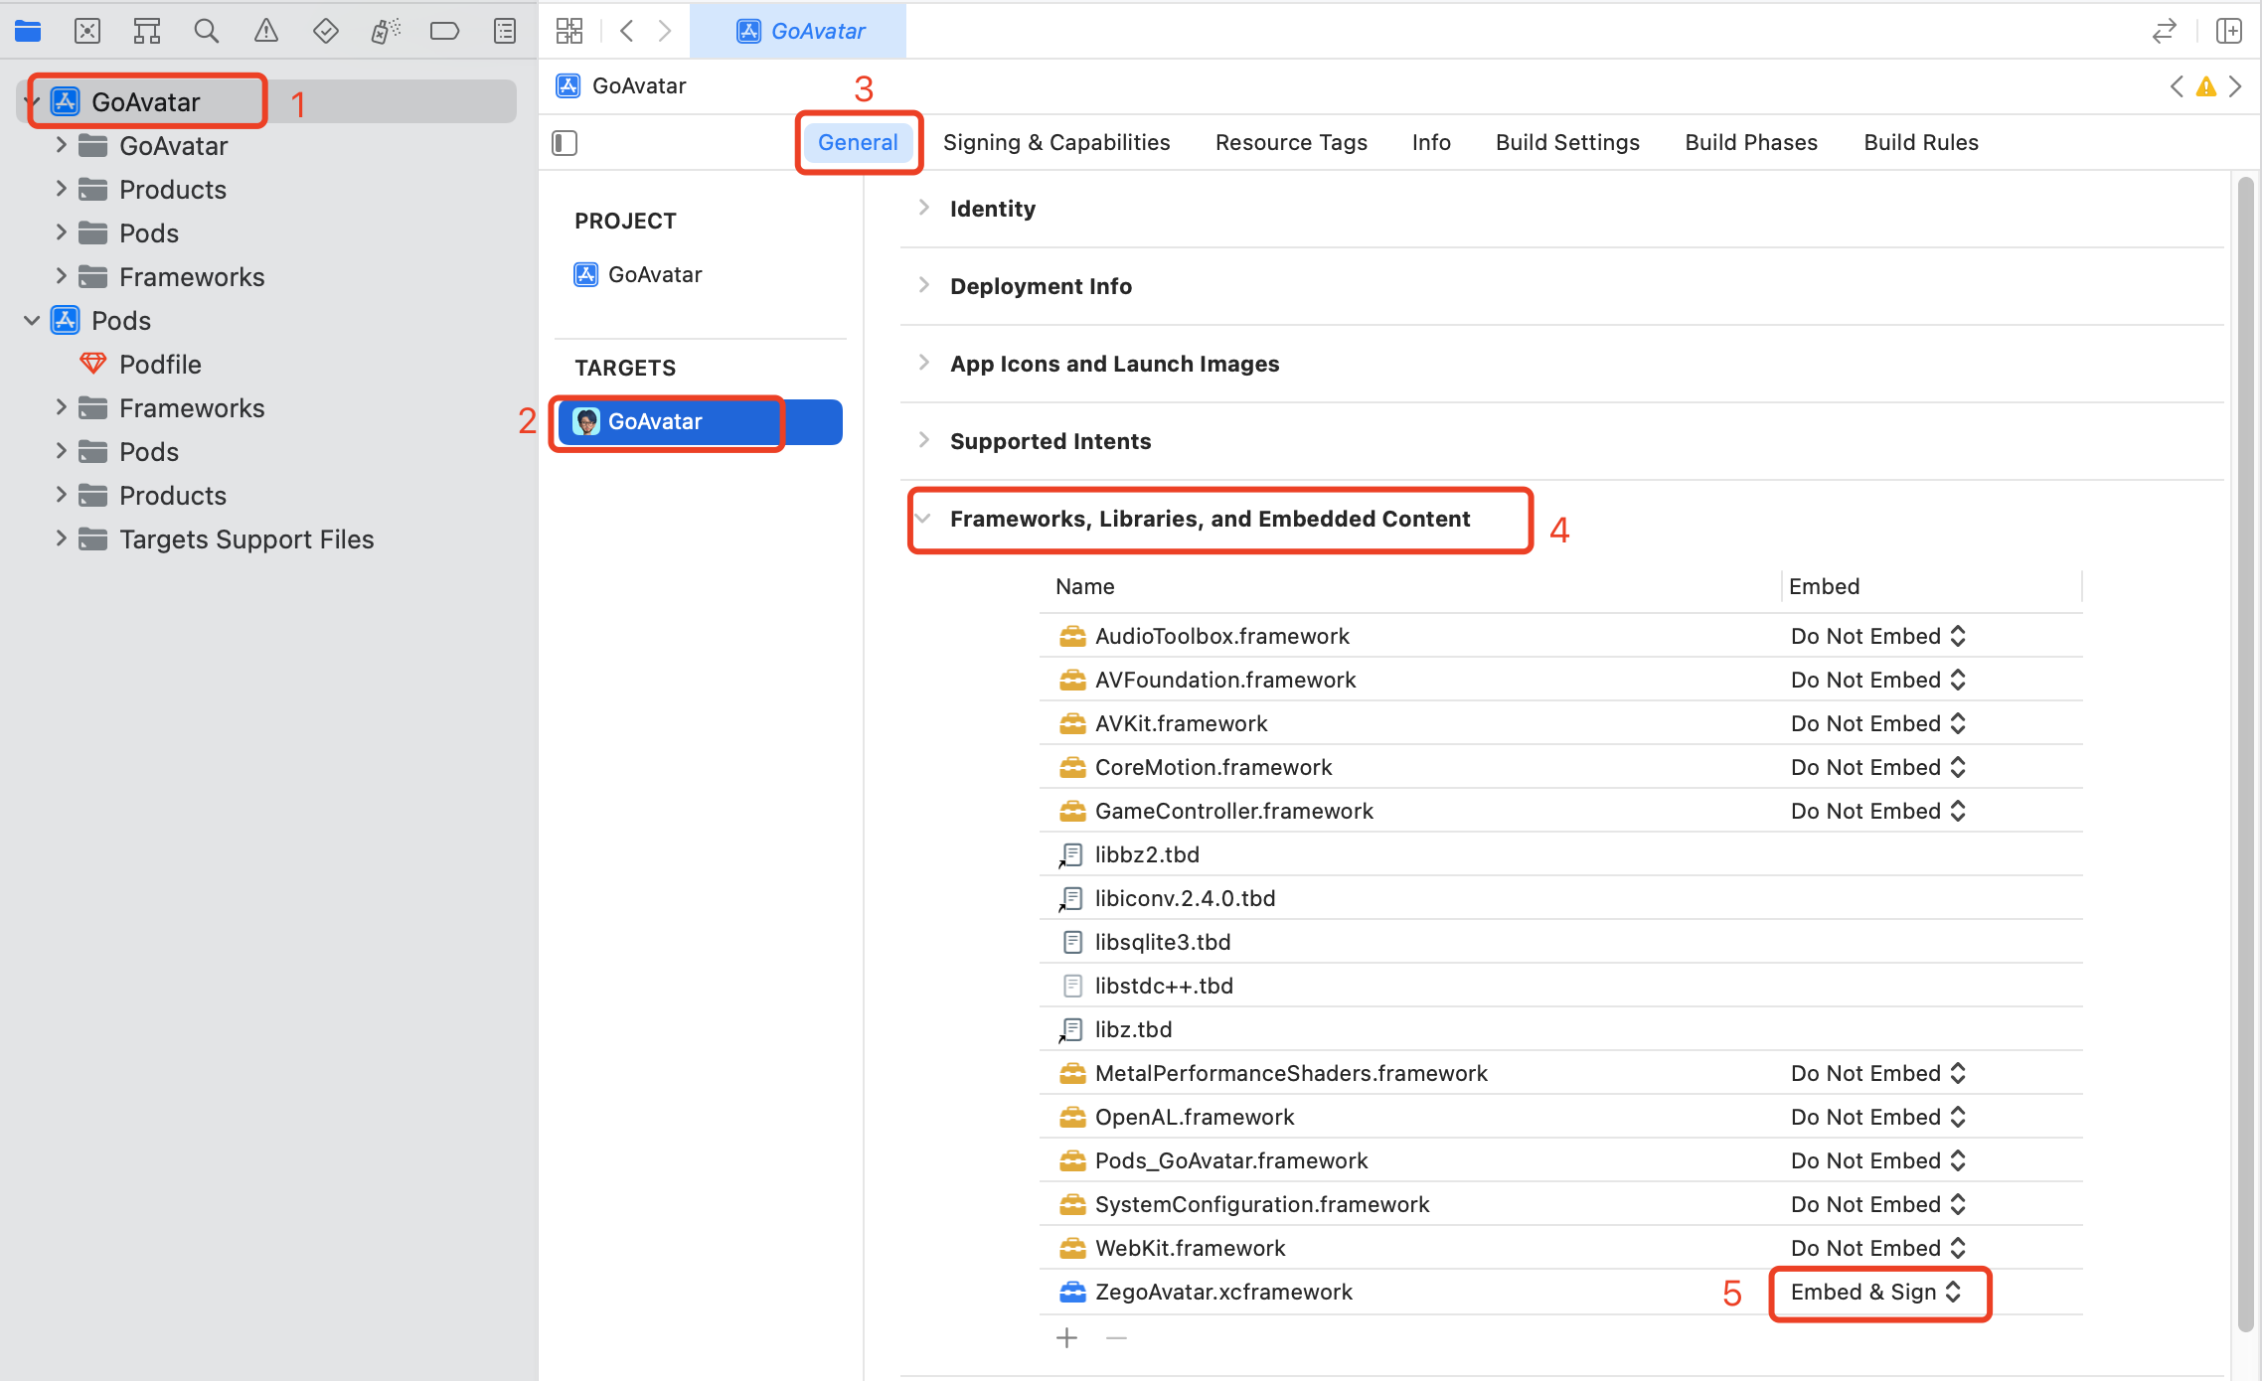Image resolution: width=2262 pixels, height=1381 pixels.
Task: Change embed option for WebKit.framework
Action: pos(1878,1248)
